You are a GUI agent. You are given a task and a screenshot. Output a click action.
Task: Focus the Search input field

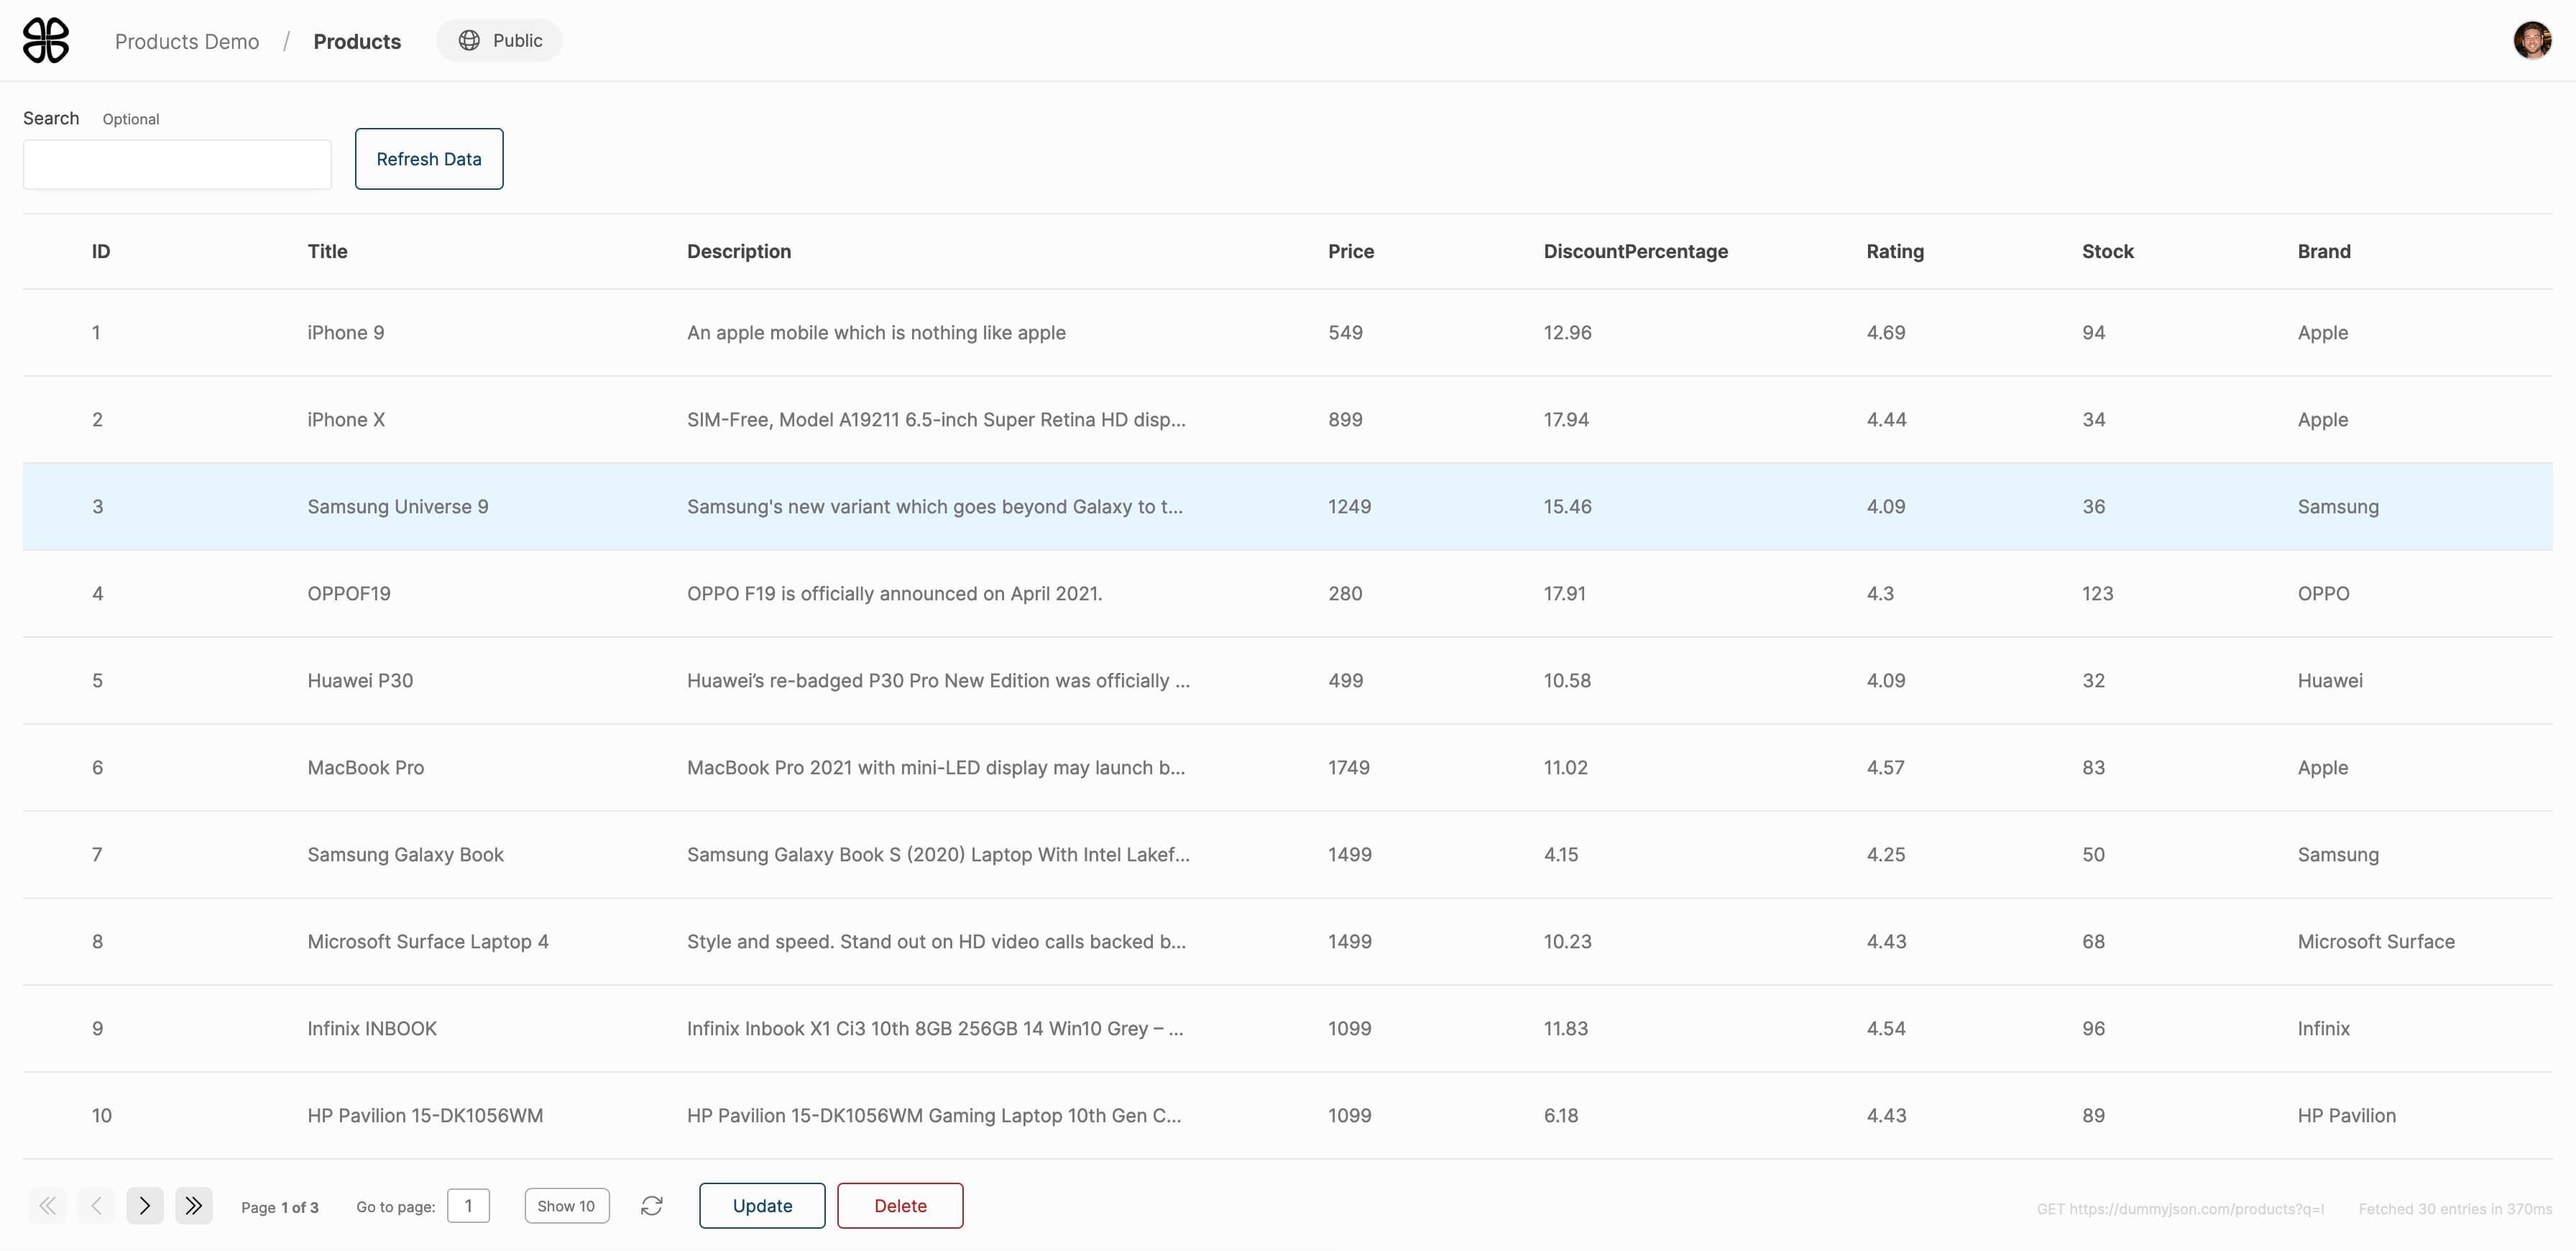tap(177, 165)
